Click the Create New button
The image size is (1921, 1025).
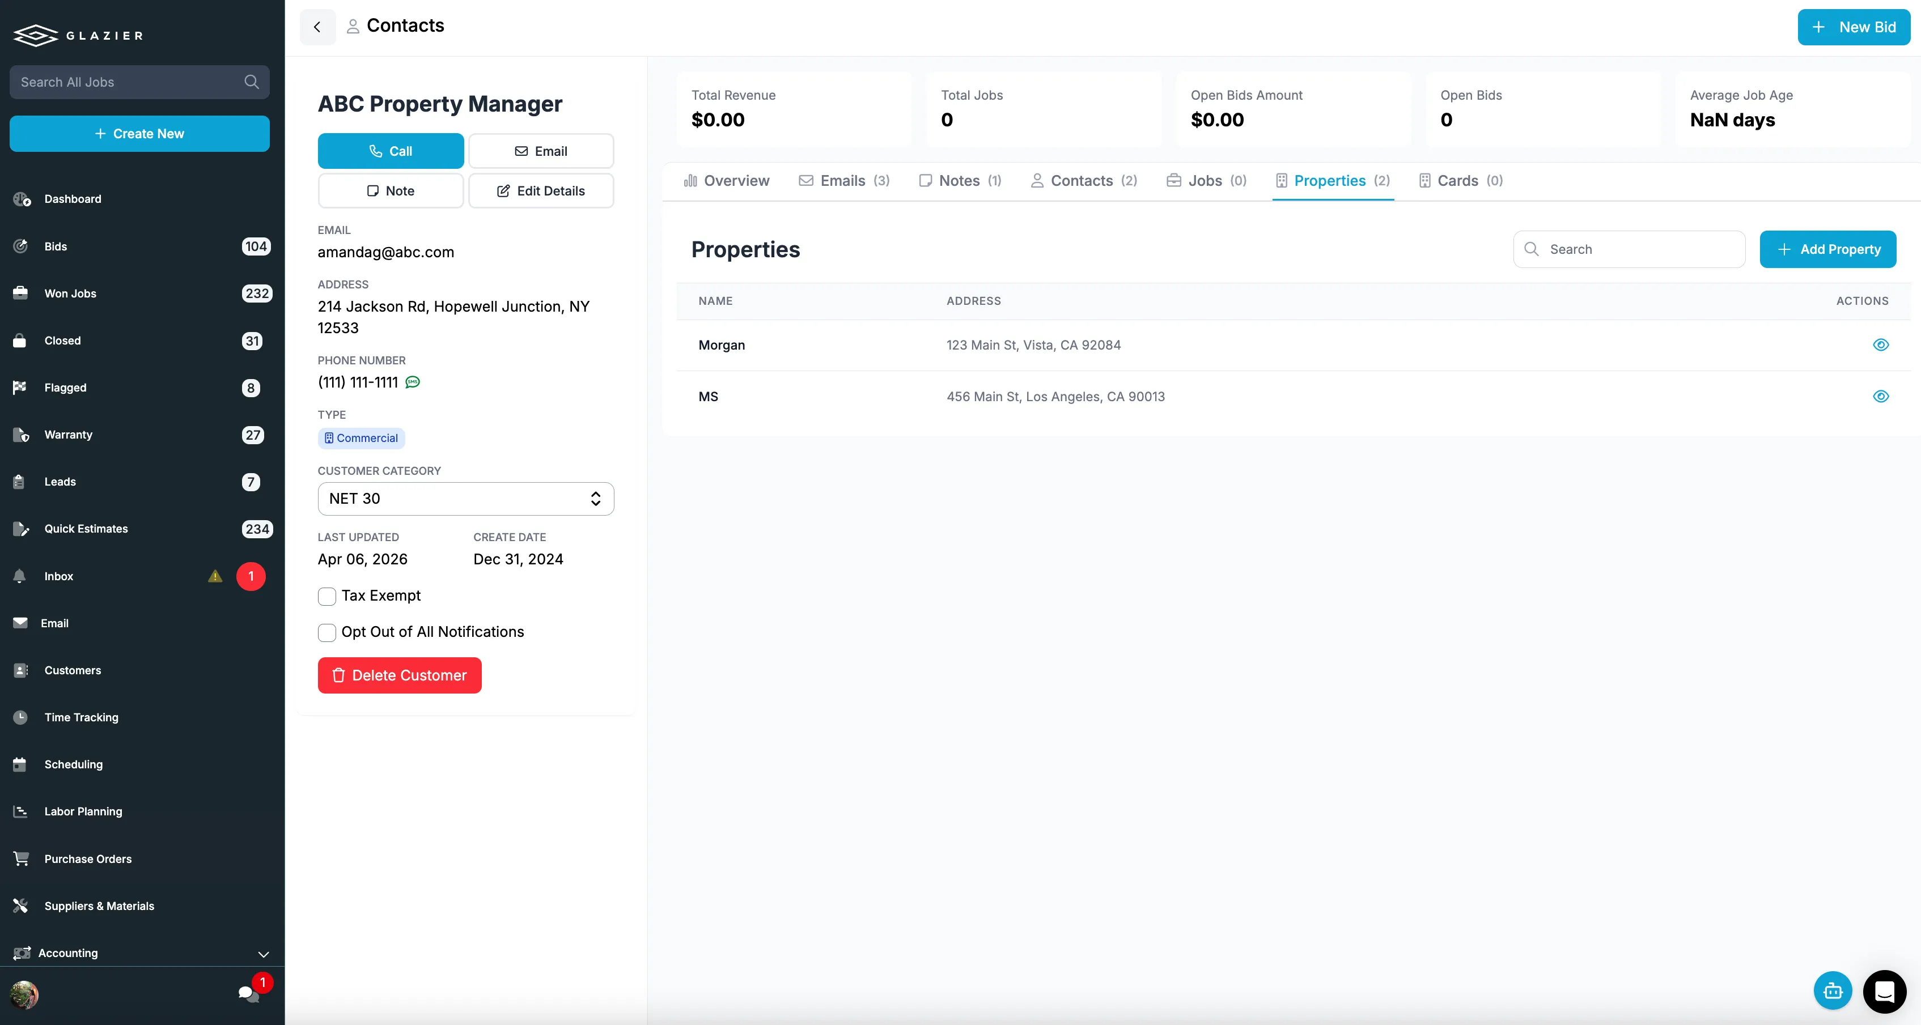pyautogui.click(x=139, y=133)
